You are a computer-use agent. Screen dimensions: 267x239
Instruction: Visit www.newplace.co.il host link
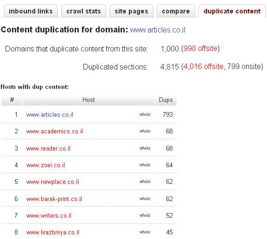[x=52, y=182]
